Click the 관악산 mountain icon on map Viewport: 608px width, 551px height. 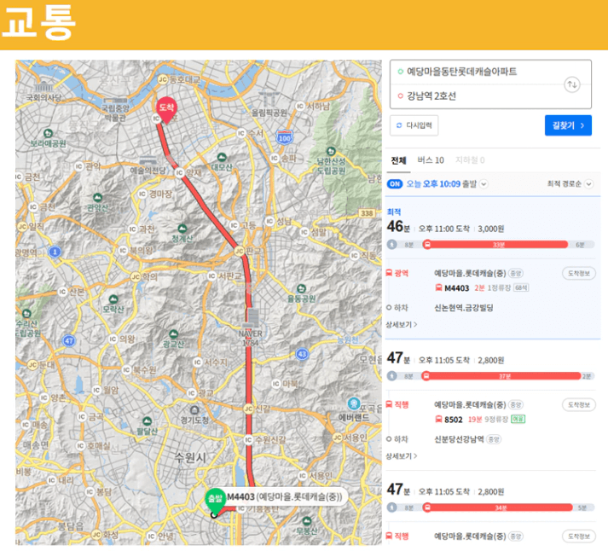click(97, 198)
